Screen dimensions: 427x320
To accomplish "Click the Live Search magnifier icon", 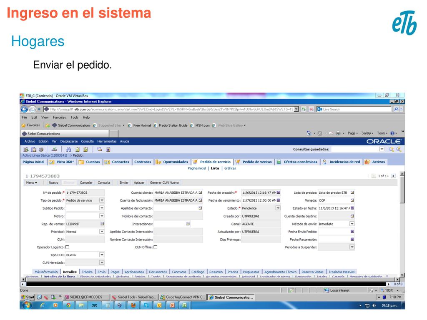I will [x=396, y=109].
